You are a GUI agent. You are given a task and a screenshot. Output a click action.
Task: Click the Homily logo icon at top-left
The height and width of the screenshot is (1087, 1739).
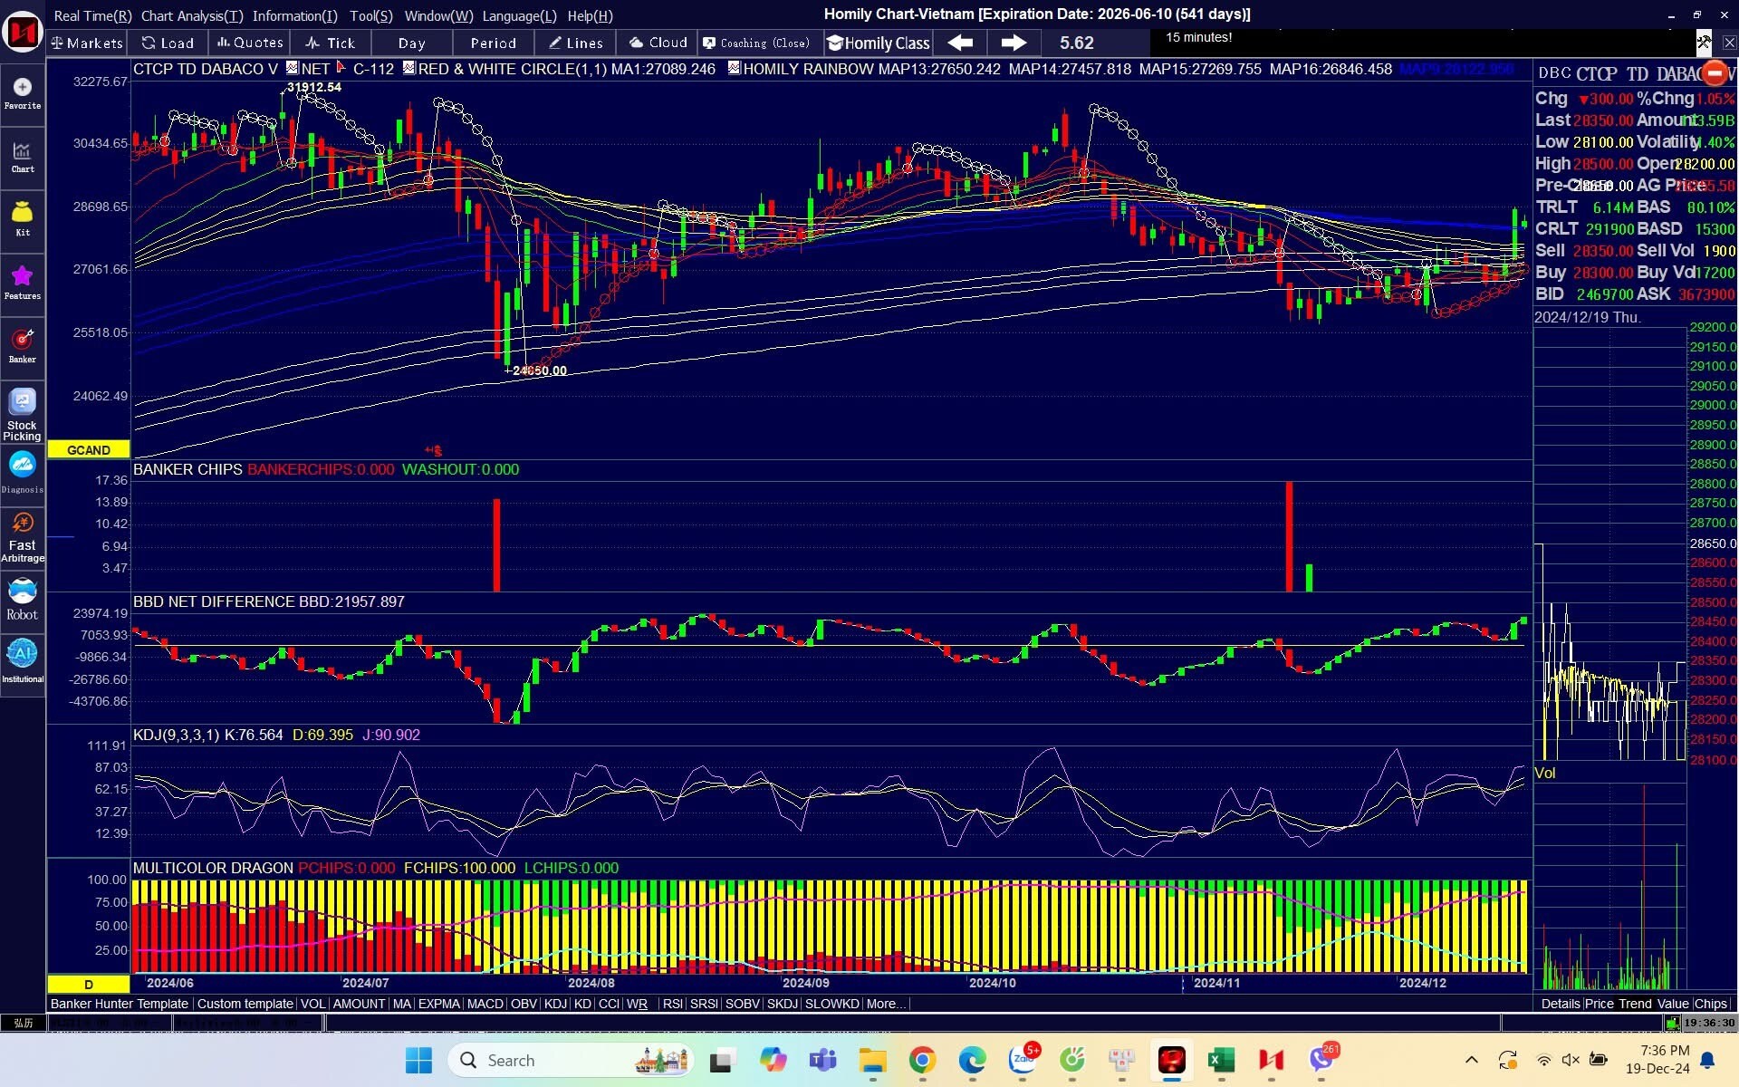tap(23, 34)
